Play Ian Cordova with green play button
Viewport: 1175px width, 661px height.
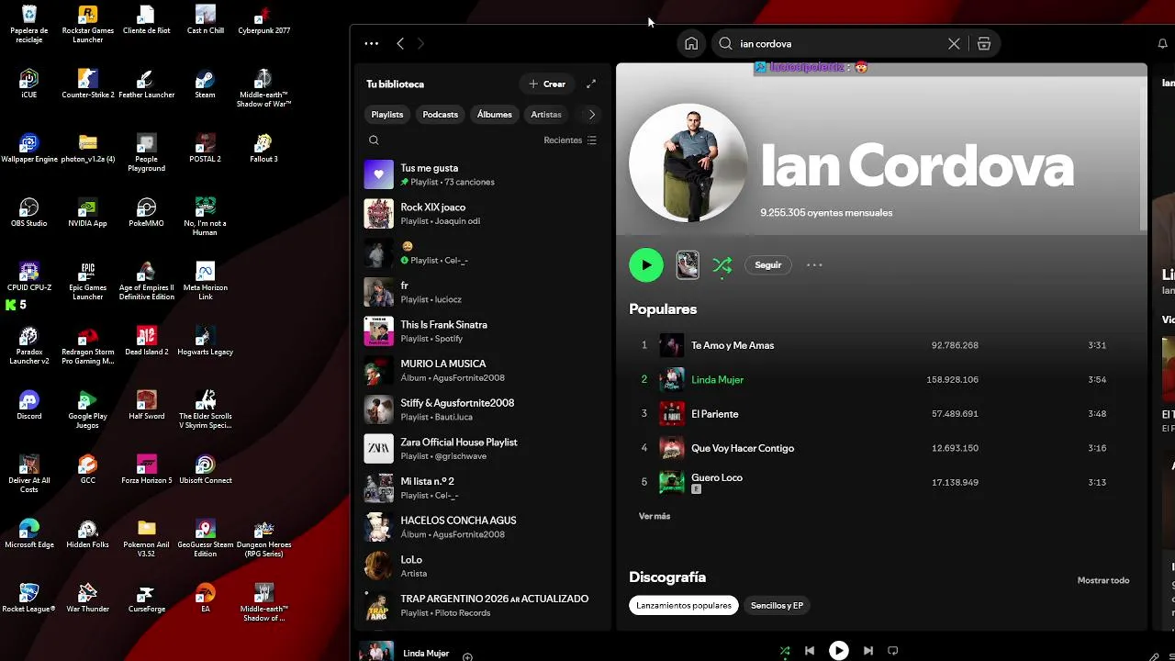coord(646,265)
